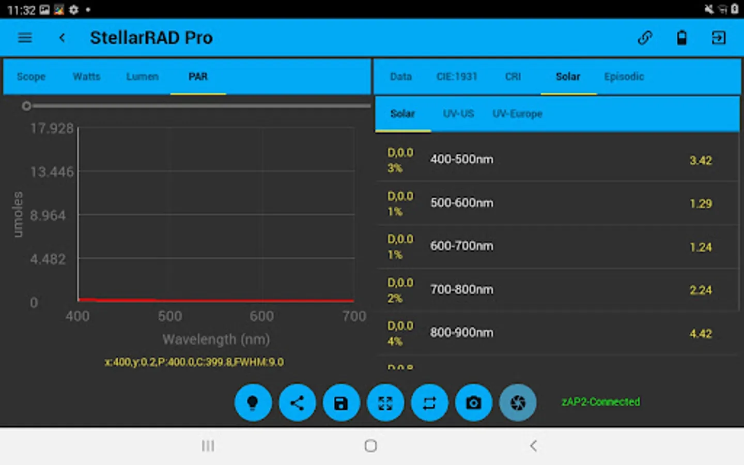The height and width of the screenshot is (465, 744).
Task: Click the cursor readout text below graph
Action: pos(194,362)
